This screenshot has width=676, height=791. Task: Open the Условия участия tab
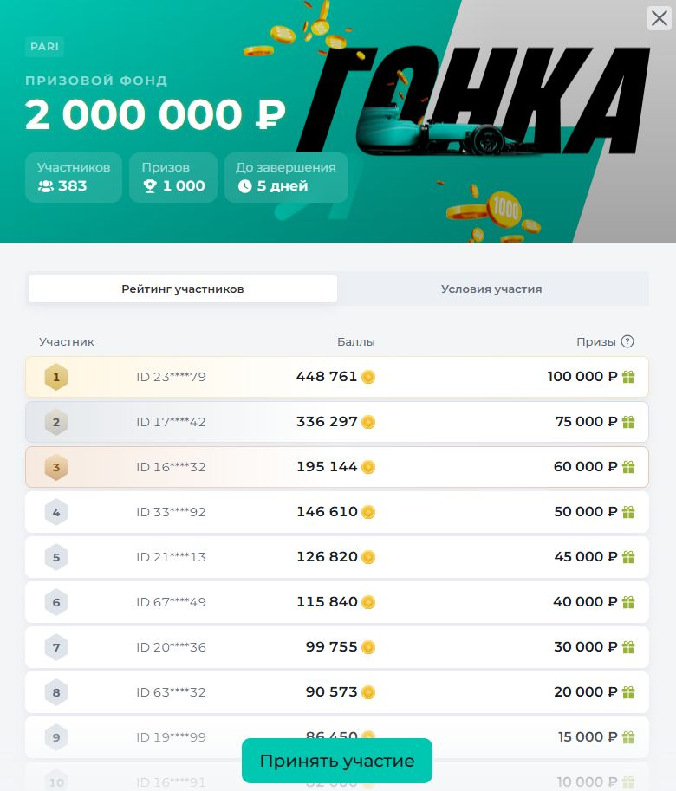tap(491, 289)
